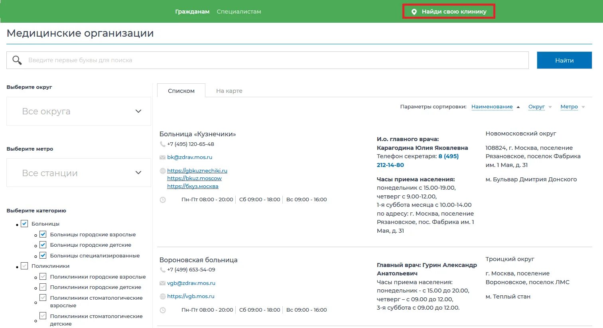Open the https://bkuz.moscow link
The width and height of the screenshot is (603, 328).
[x=194, y=179]
